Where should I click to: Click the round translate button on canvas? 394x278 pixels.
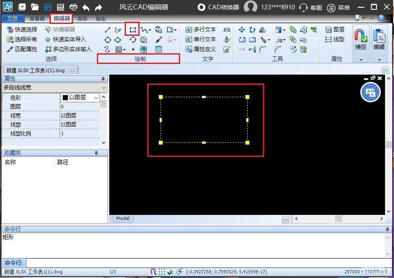pyautogui.click(x=371, y=92)
